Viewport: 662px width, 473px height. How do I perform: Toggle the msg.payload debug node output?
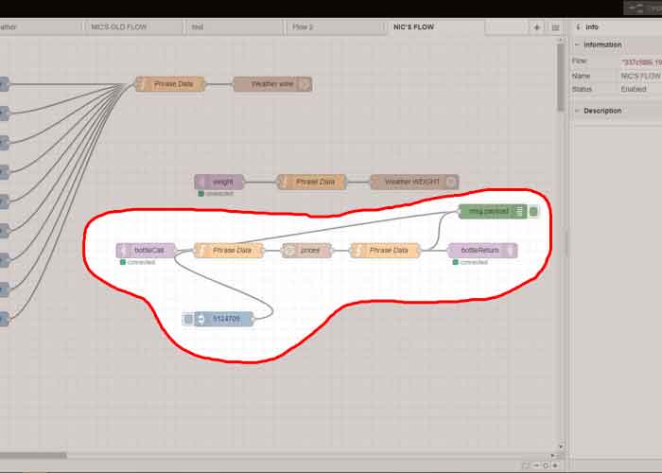pos(533,211)
